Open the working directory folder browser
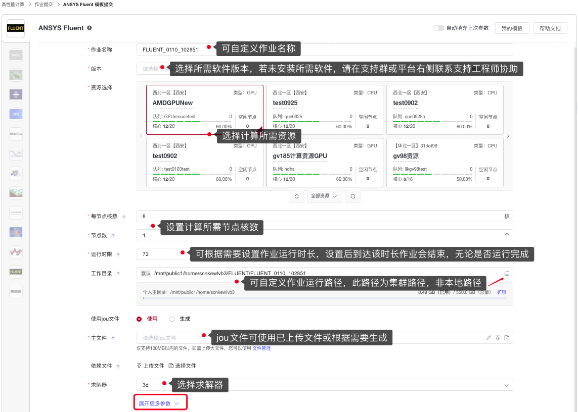The image size is (578, 412). click(507, 273)
